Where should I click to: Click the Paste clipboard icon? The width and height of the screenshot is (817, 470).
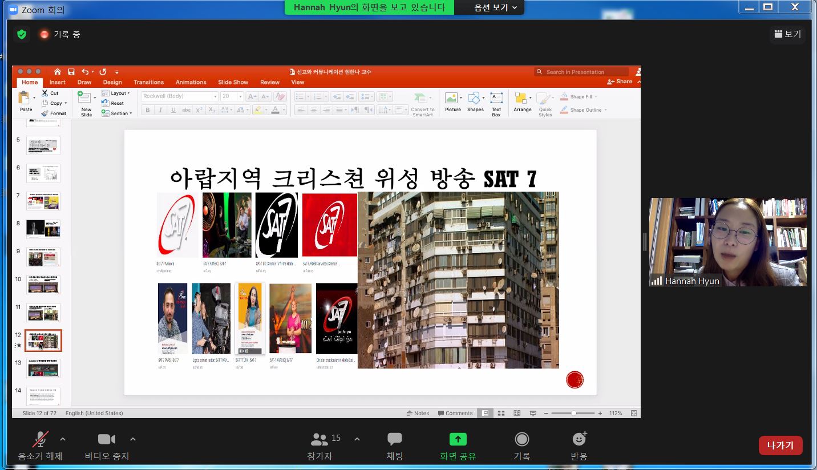coord(24,98)
